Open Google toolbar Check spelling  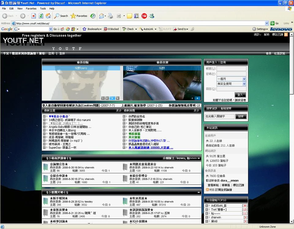130,29
